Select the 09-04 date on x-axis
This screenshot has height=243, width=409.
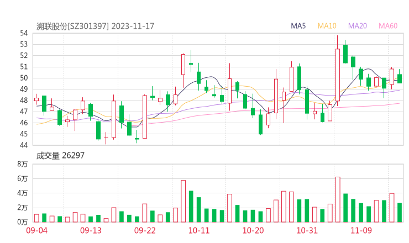[x=36, y=231]
